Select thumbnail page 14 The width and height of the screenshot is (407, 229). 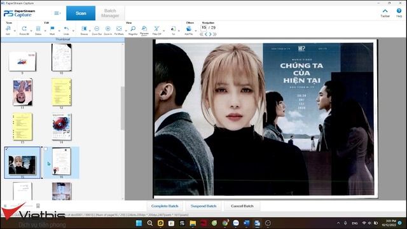click(62, 127)
